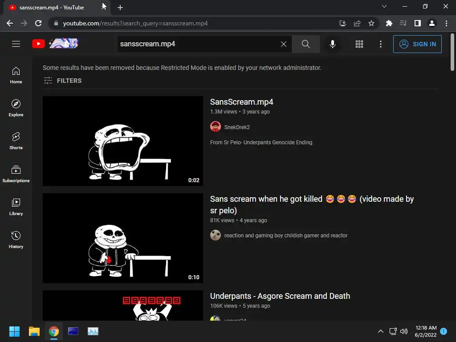Show hidden system tray icons
456x342 pixels.
click(380, 331)
